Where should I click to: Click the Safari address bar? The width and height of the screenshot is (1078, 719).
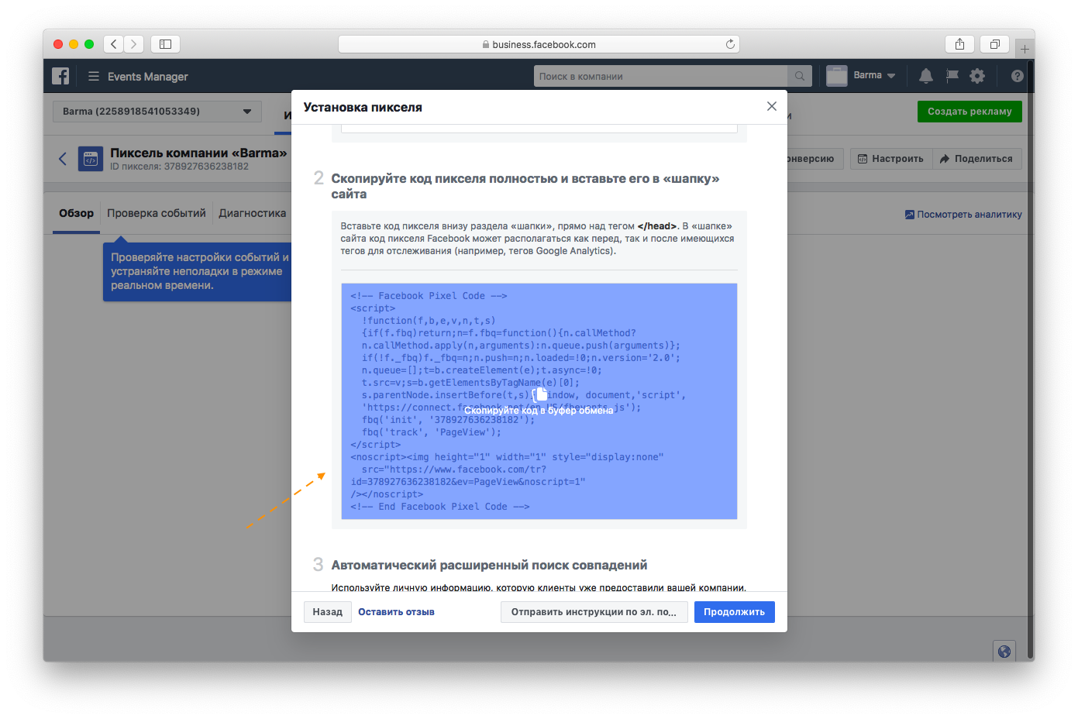coord(539,44)
